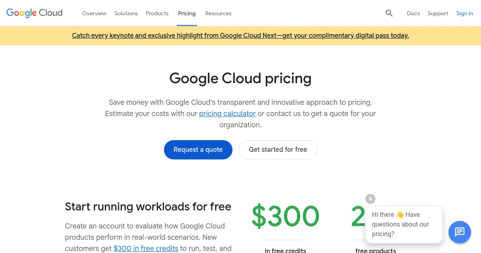This screenshot has height=253, width=481.
Task: Open the $300 in free credits link
Action: pyautogui.click(x=146, y=249)
